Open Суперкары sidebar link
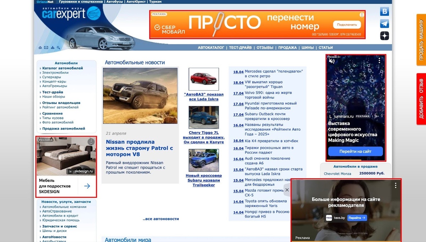The height and width of the screenshot is (242, 426). [51, 77]
